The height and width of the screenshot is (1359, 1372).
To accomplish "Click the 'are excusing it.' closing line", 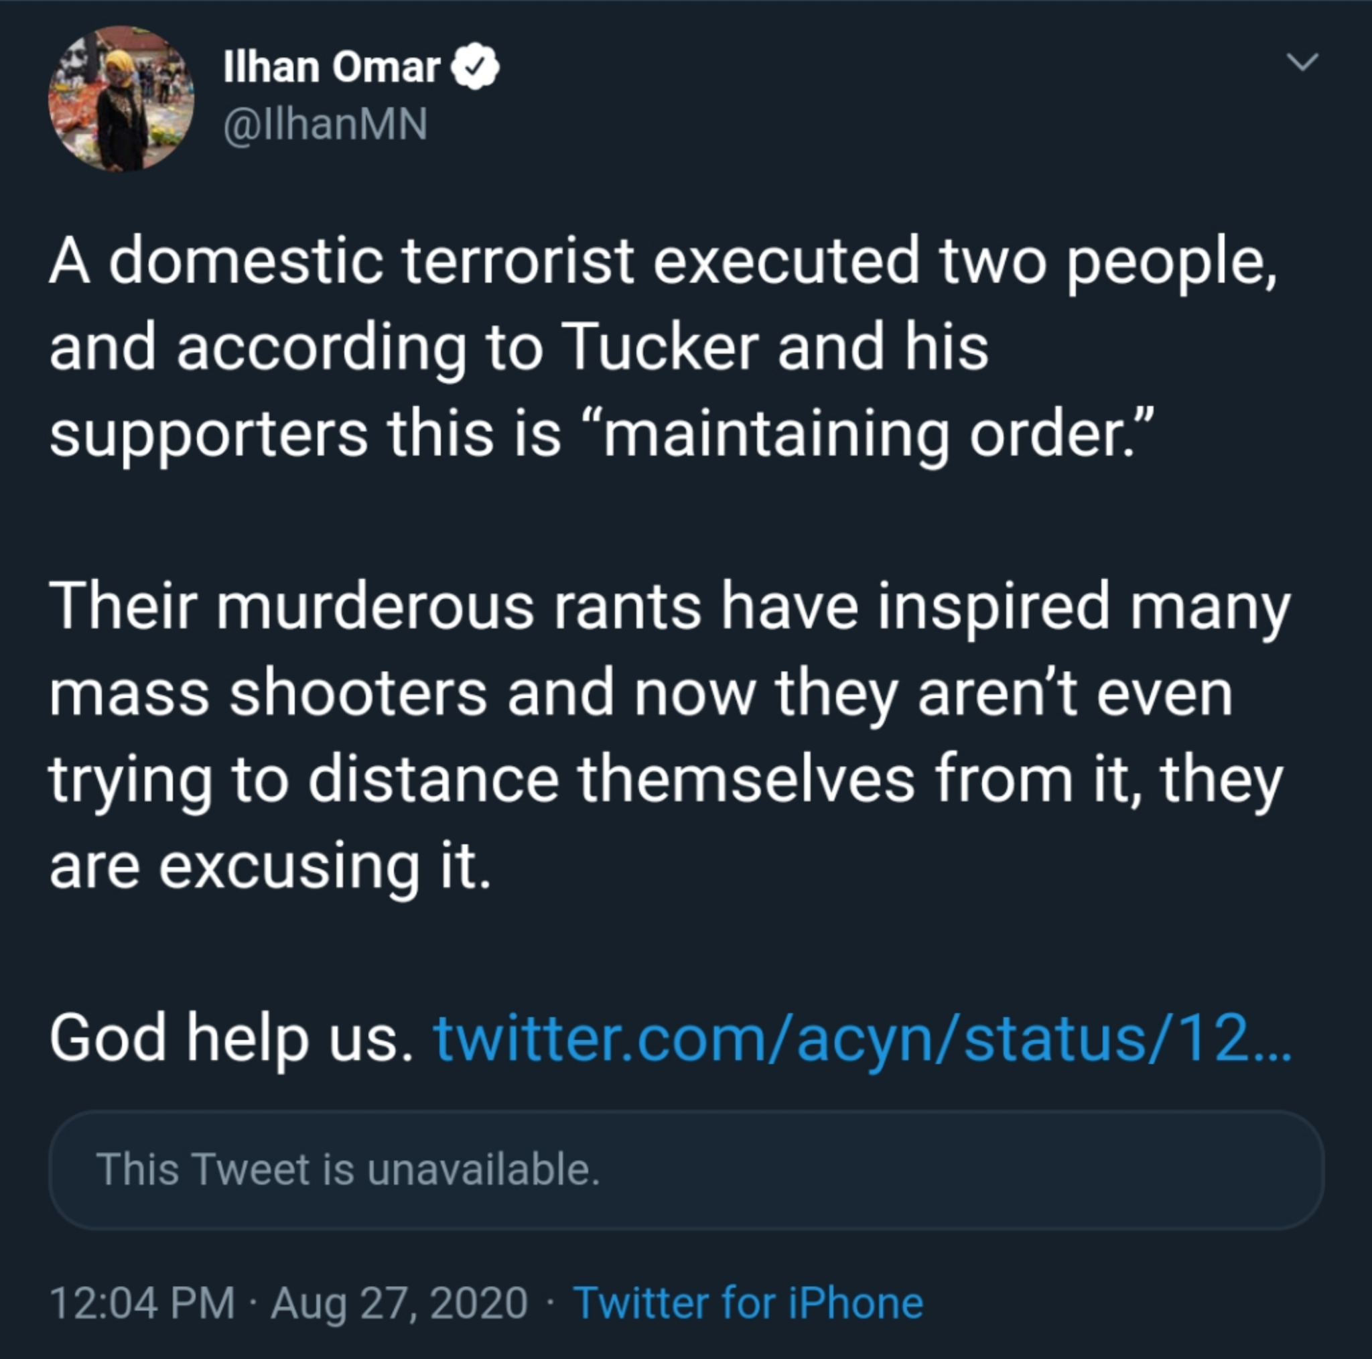I will (271, 866).
